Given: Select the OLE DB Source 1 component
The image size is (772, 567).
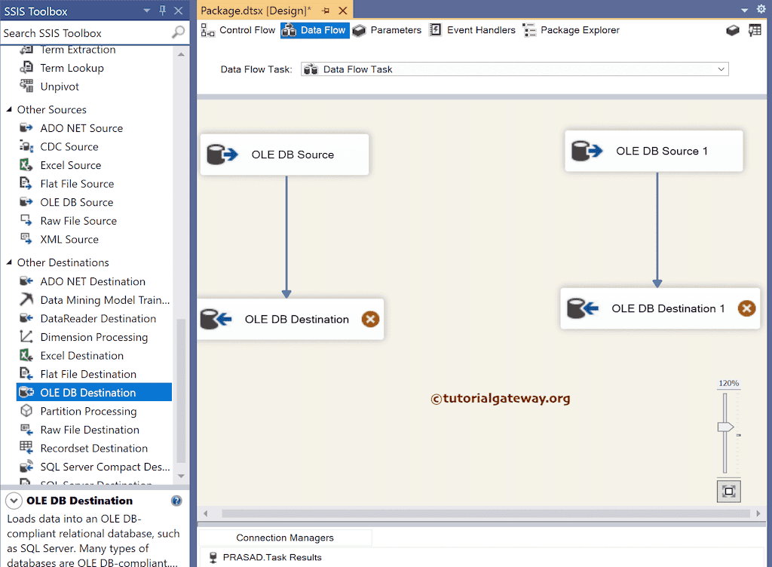Looking at the screenshot, I should tap(654, 151).
